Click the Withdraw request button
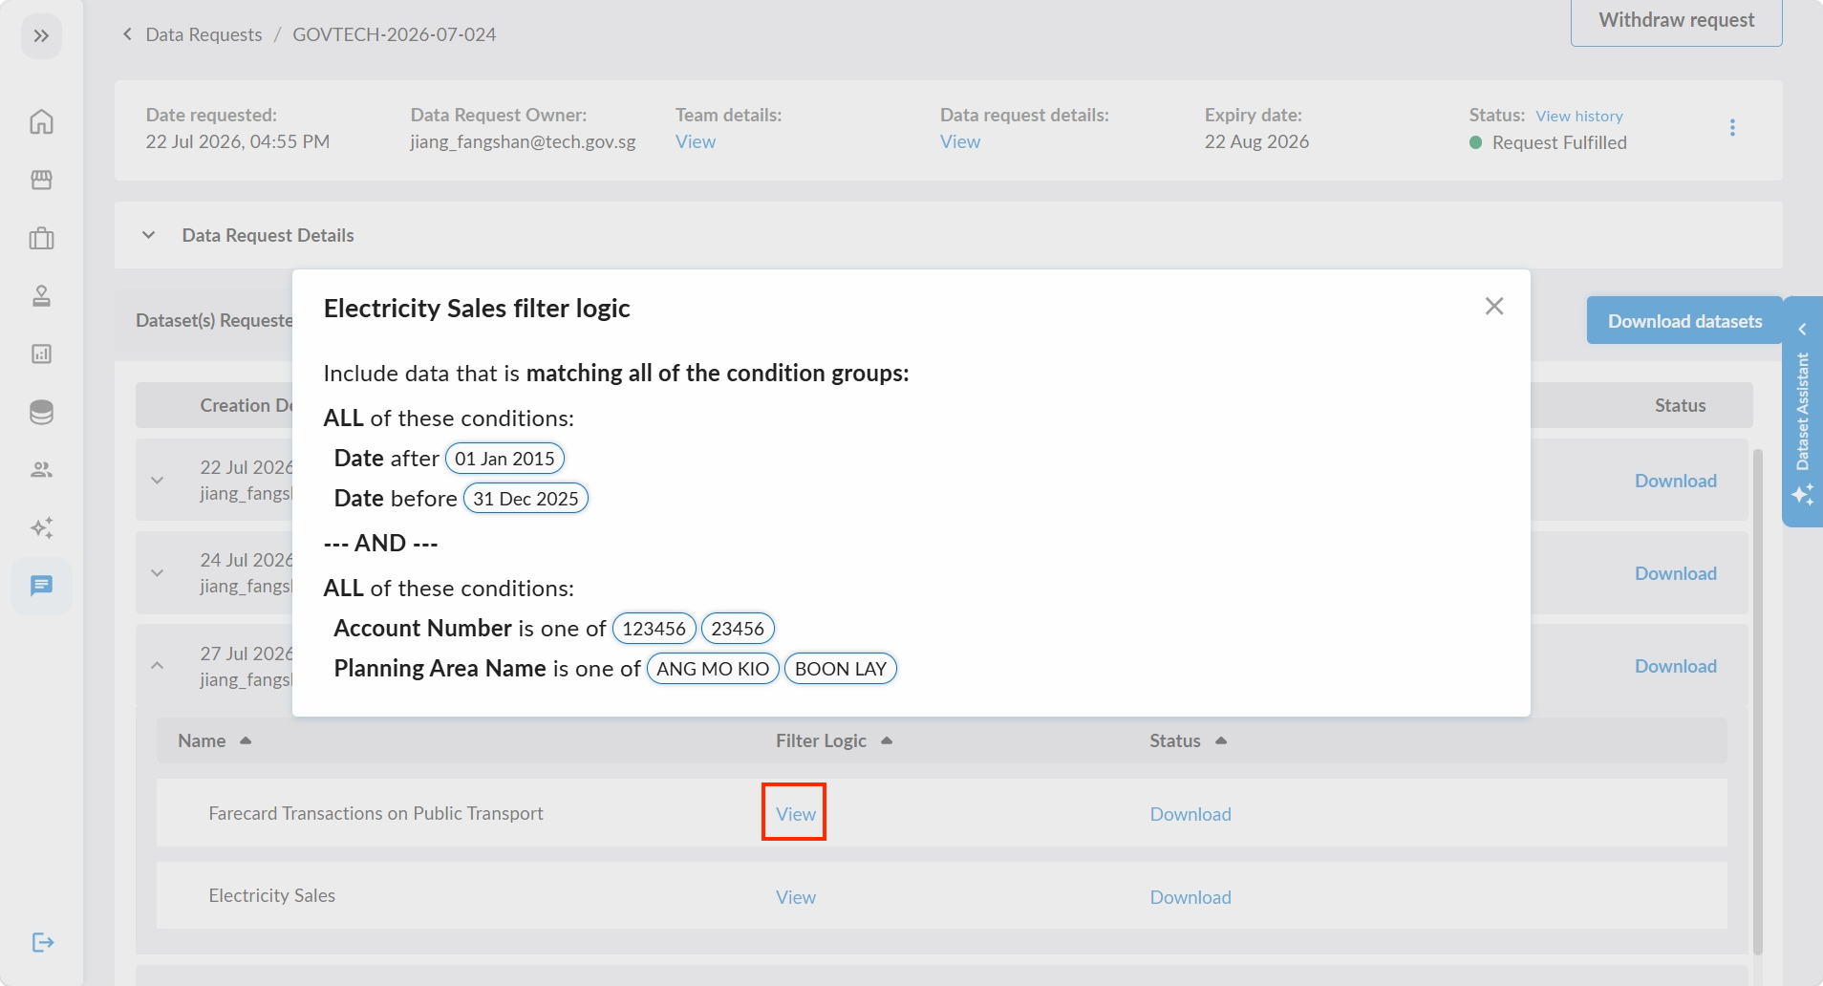The width and height of the screenshot is (1823, 986). 1677,21
